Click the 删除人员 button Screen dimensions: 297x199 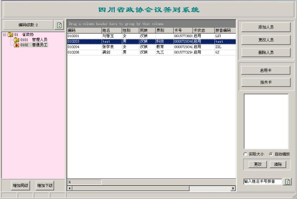(x=266, y=52)
